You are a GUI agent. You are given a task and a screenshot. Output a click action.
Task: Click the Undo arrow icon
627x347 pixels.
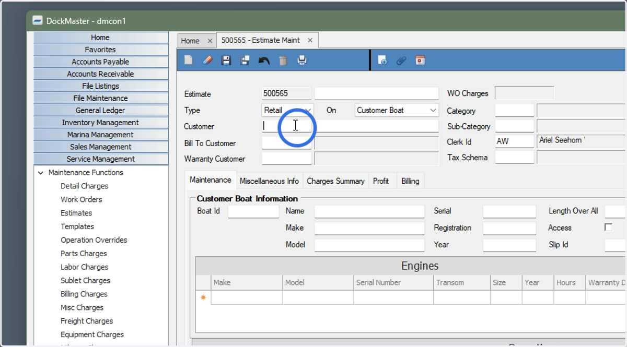[264, 61]
